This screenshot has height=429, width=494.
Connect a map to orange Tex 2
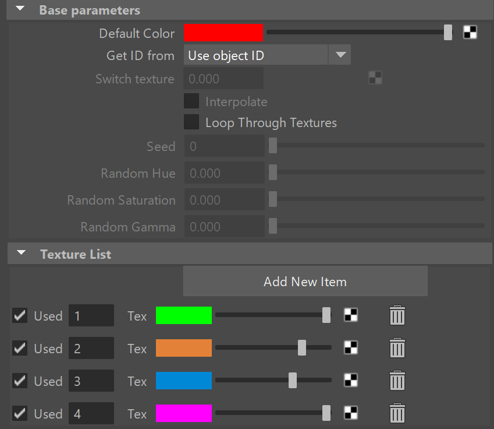(351, 347)
